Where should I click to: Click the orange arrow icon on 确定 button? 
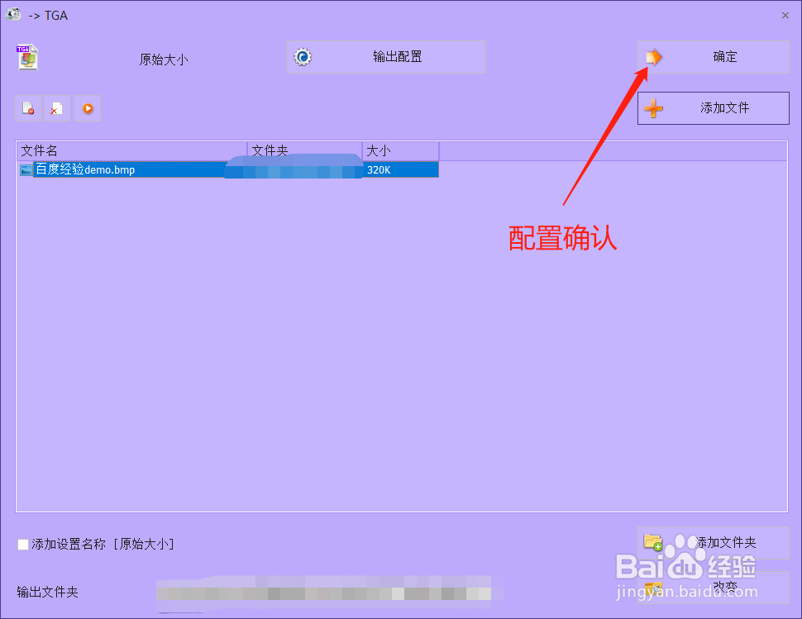coord(653,56)
